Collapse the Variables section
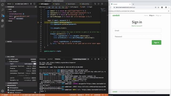This screenshot has width=171, height=96. pos(10,7)
